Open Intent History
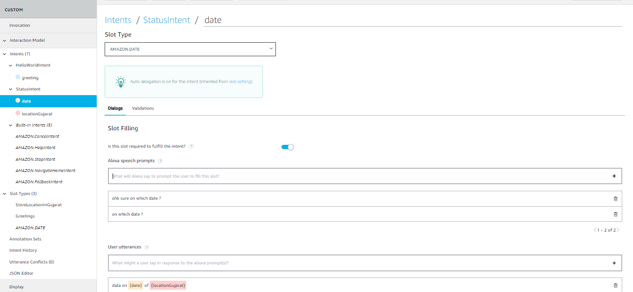Image resolution: width=633 pixels, height=292 pixels. pyautogui.click(x=23, y=250)
